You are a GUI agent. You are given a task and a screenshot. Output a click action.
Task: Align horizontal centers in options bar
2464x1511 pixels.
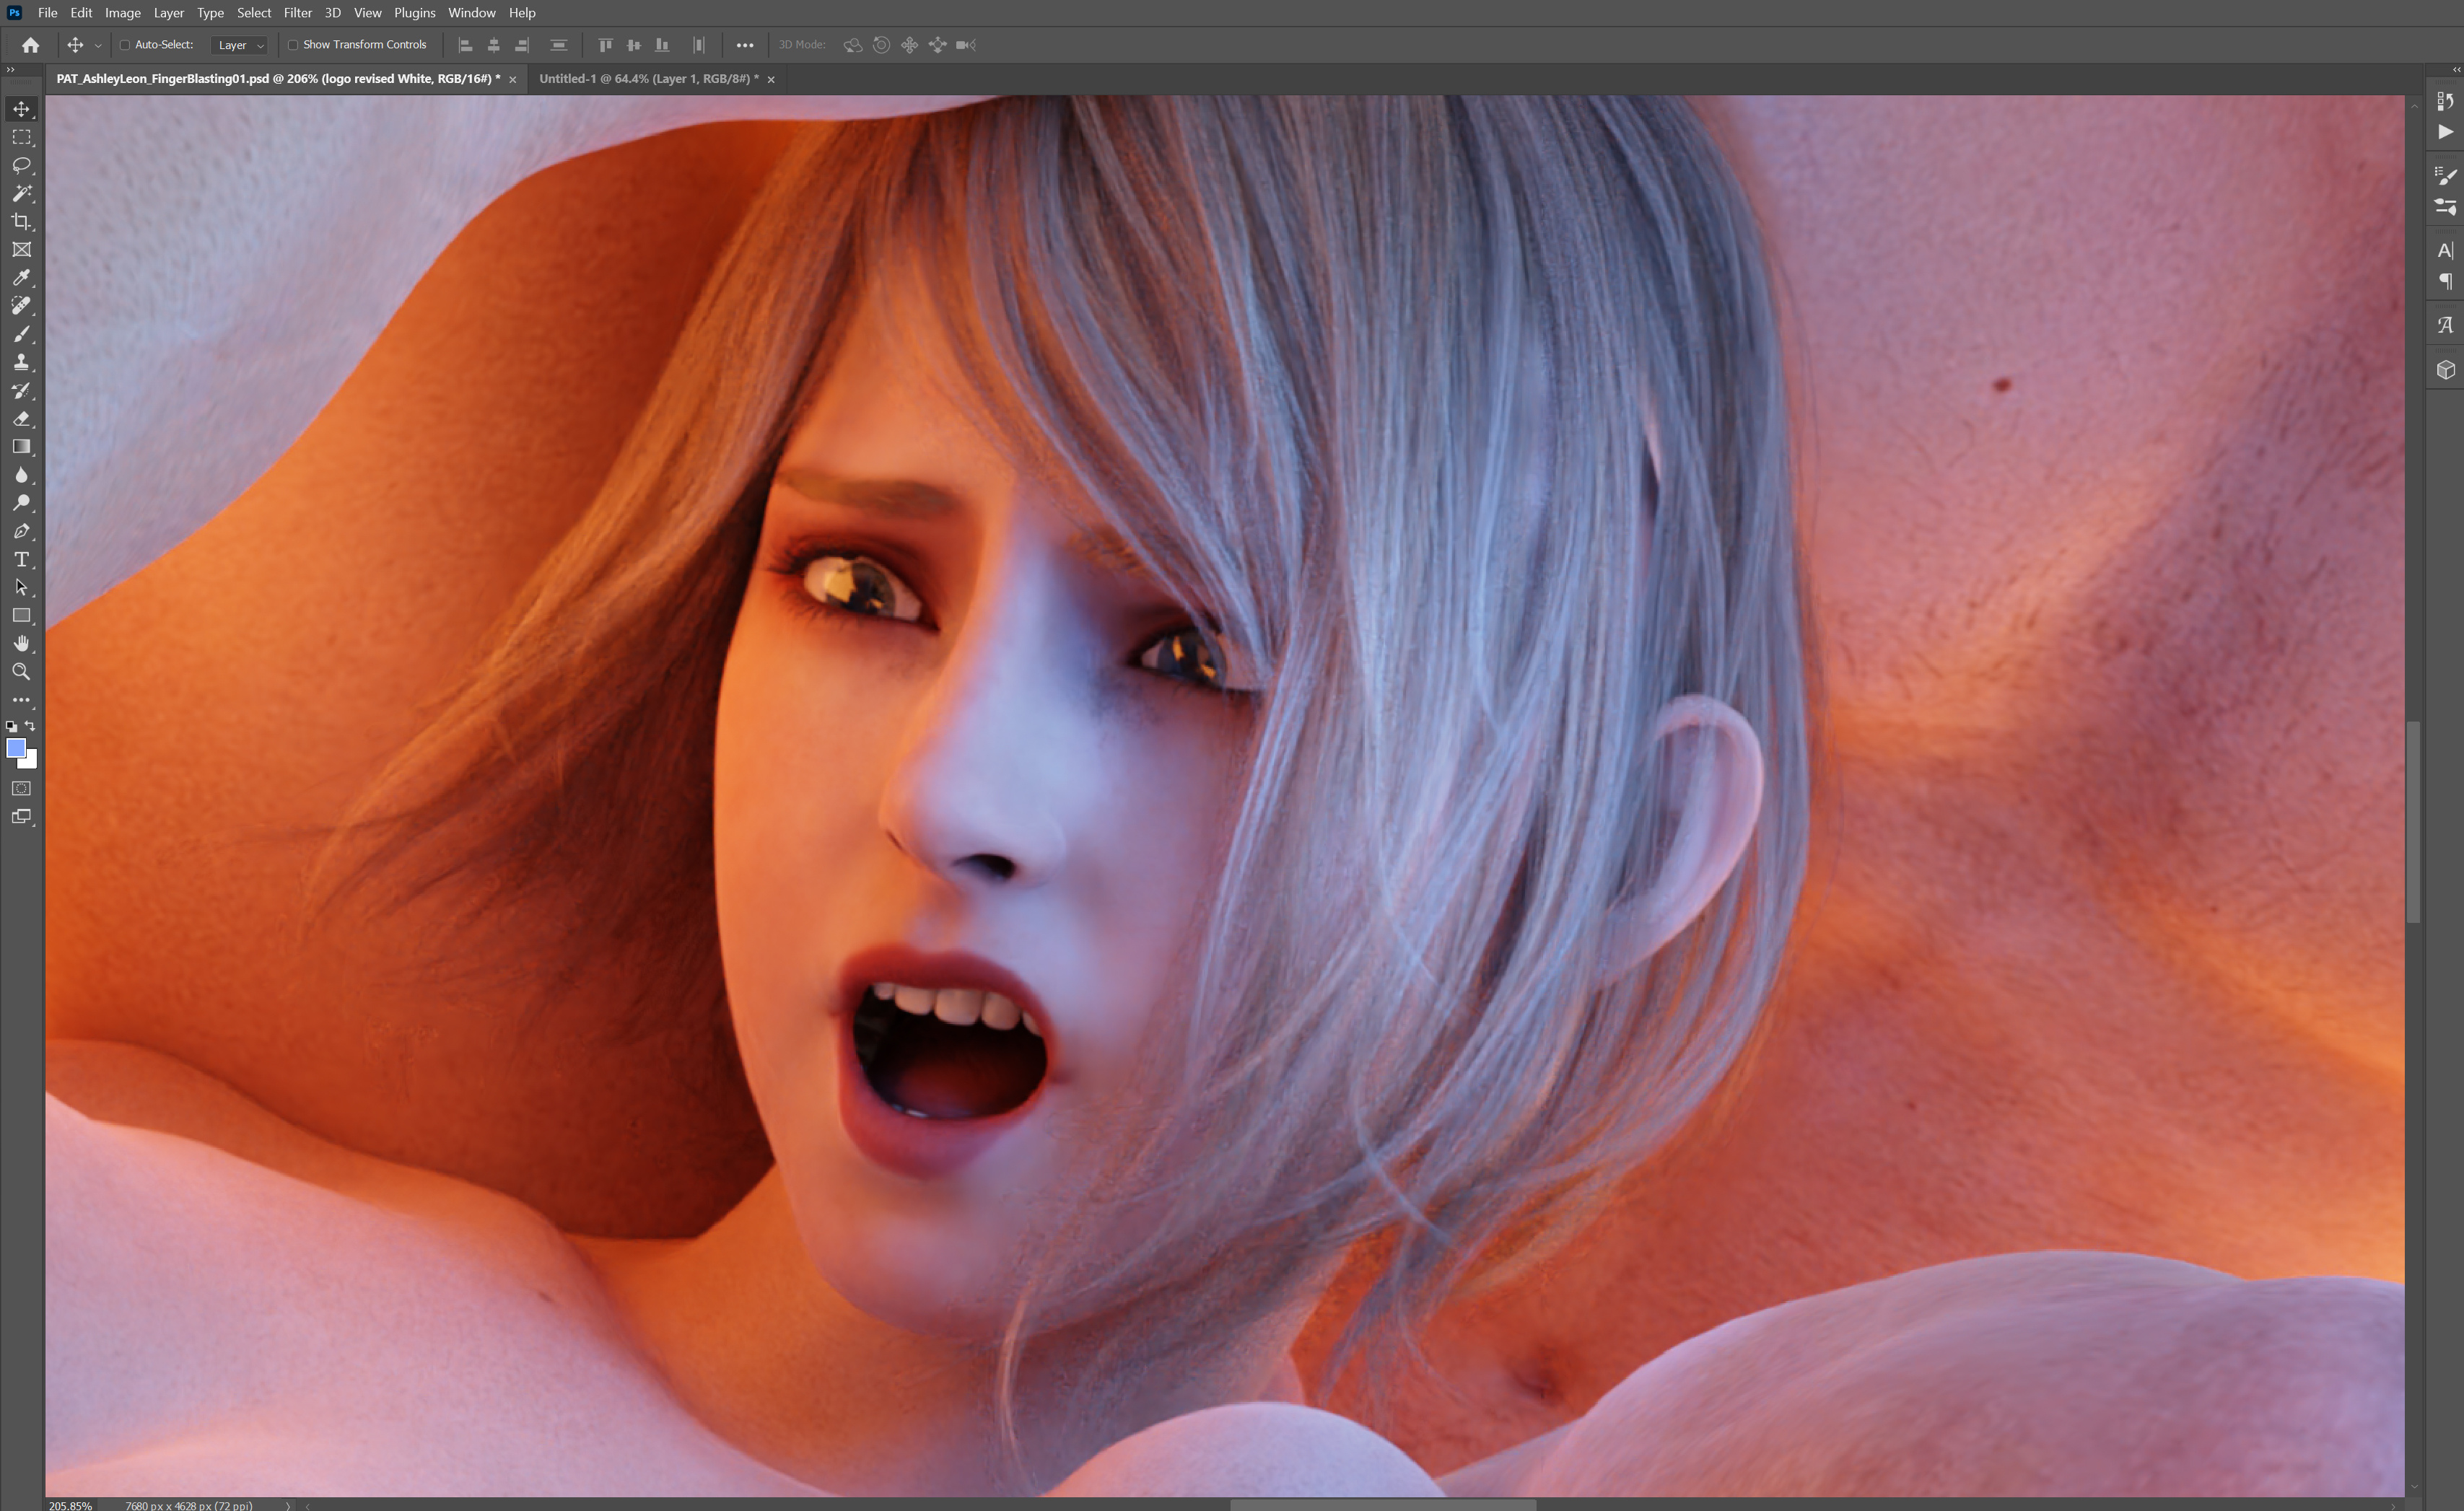pos(494,45)
